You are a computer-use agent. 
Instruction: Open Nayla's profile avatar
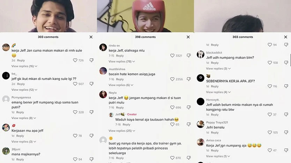coord(103,95)
